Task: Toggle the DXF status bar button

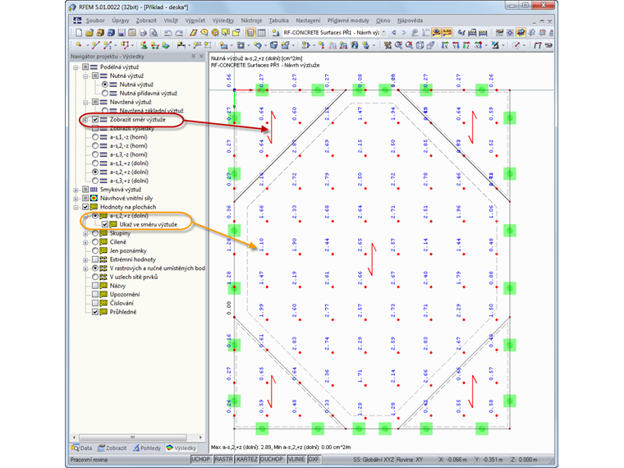Action: [314, 459]
